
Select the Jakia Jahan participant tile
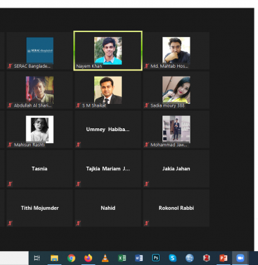tap(176, 169)
